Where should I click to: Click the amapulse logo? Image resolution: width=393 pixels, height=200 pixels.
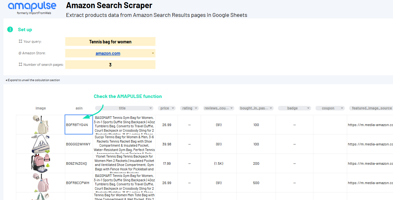[32, 6]
